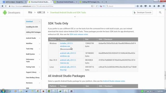
Task: Expand the Android Studio section chevron
Action: point(39,38)
